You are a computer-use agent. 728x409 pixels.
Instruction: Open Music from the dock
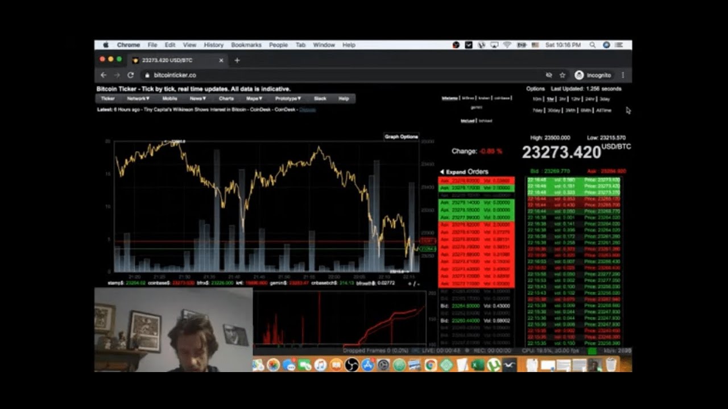pyautogui.click(x=320, y=365)
